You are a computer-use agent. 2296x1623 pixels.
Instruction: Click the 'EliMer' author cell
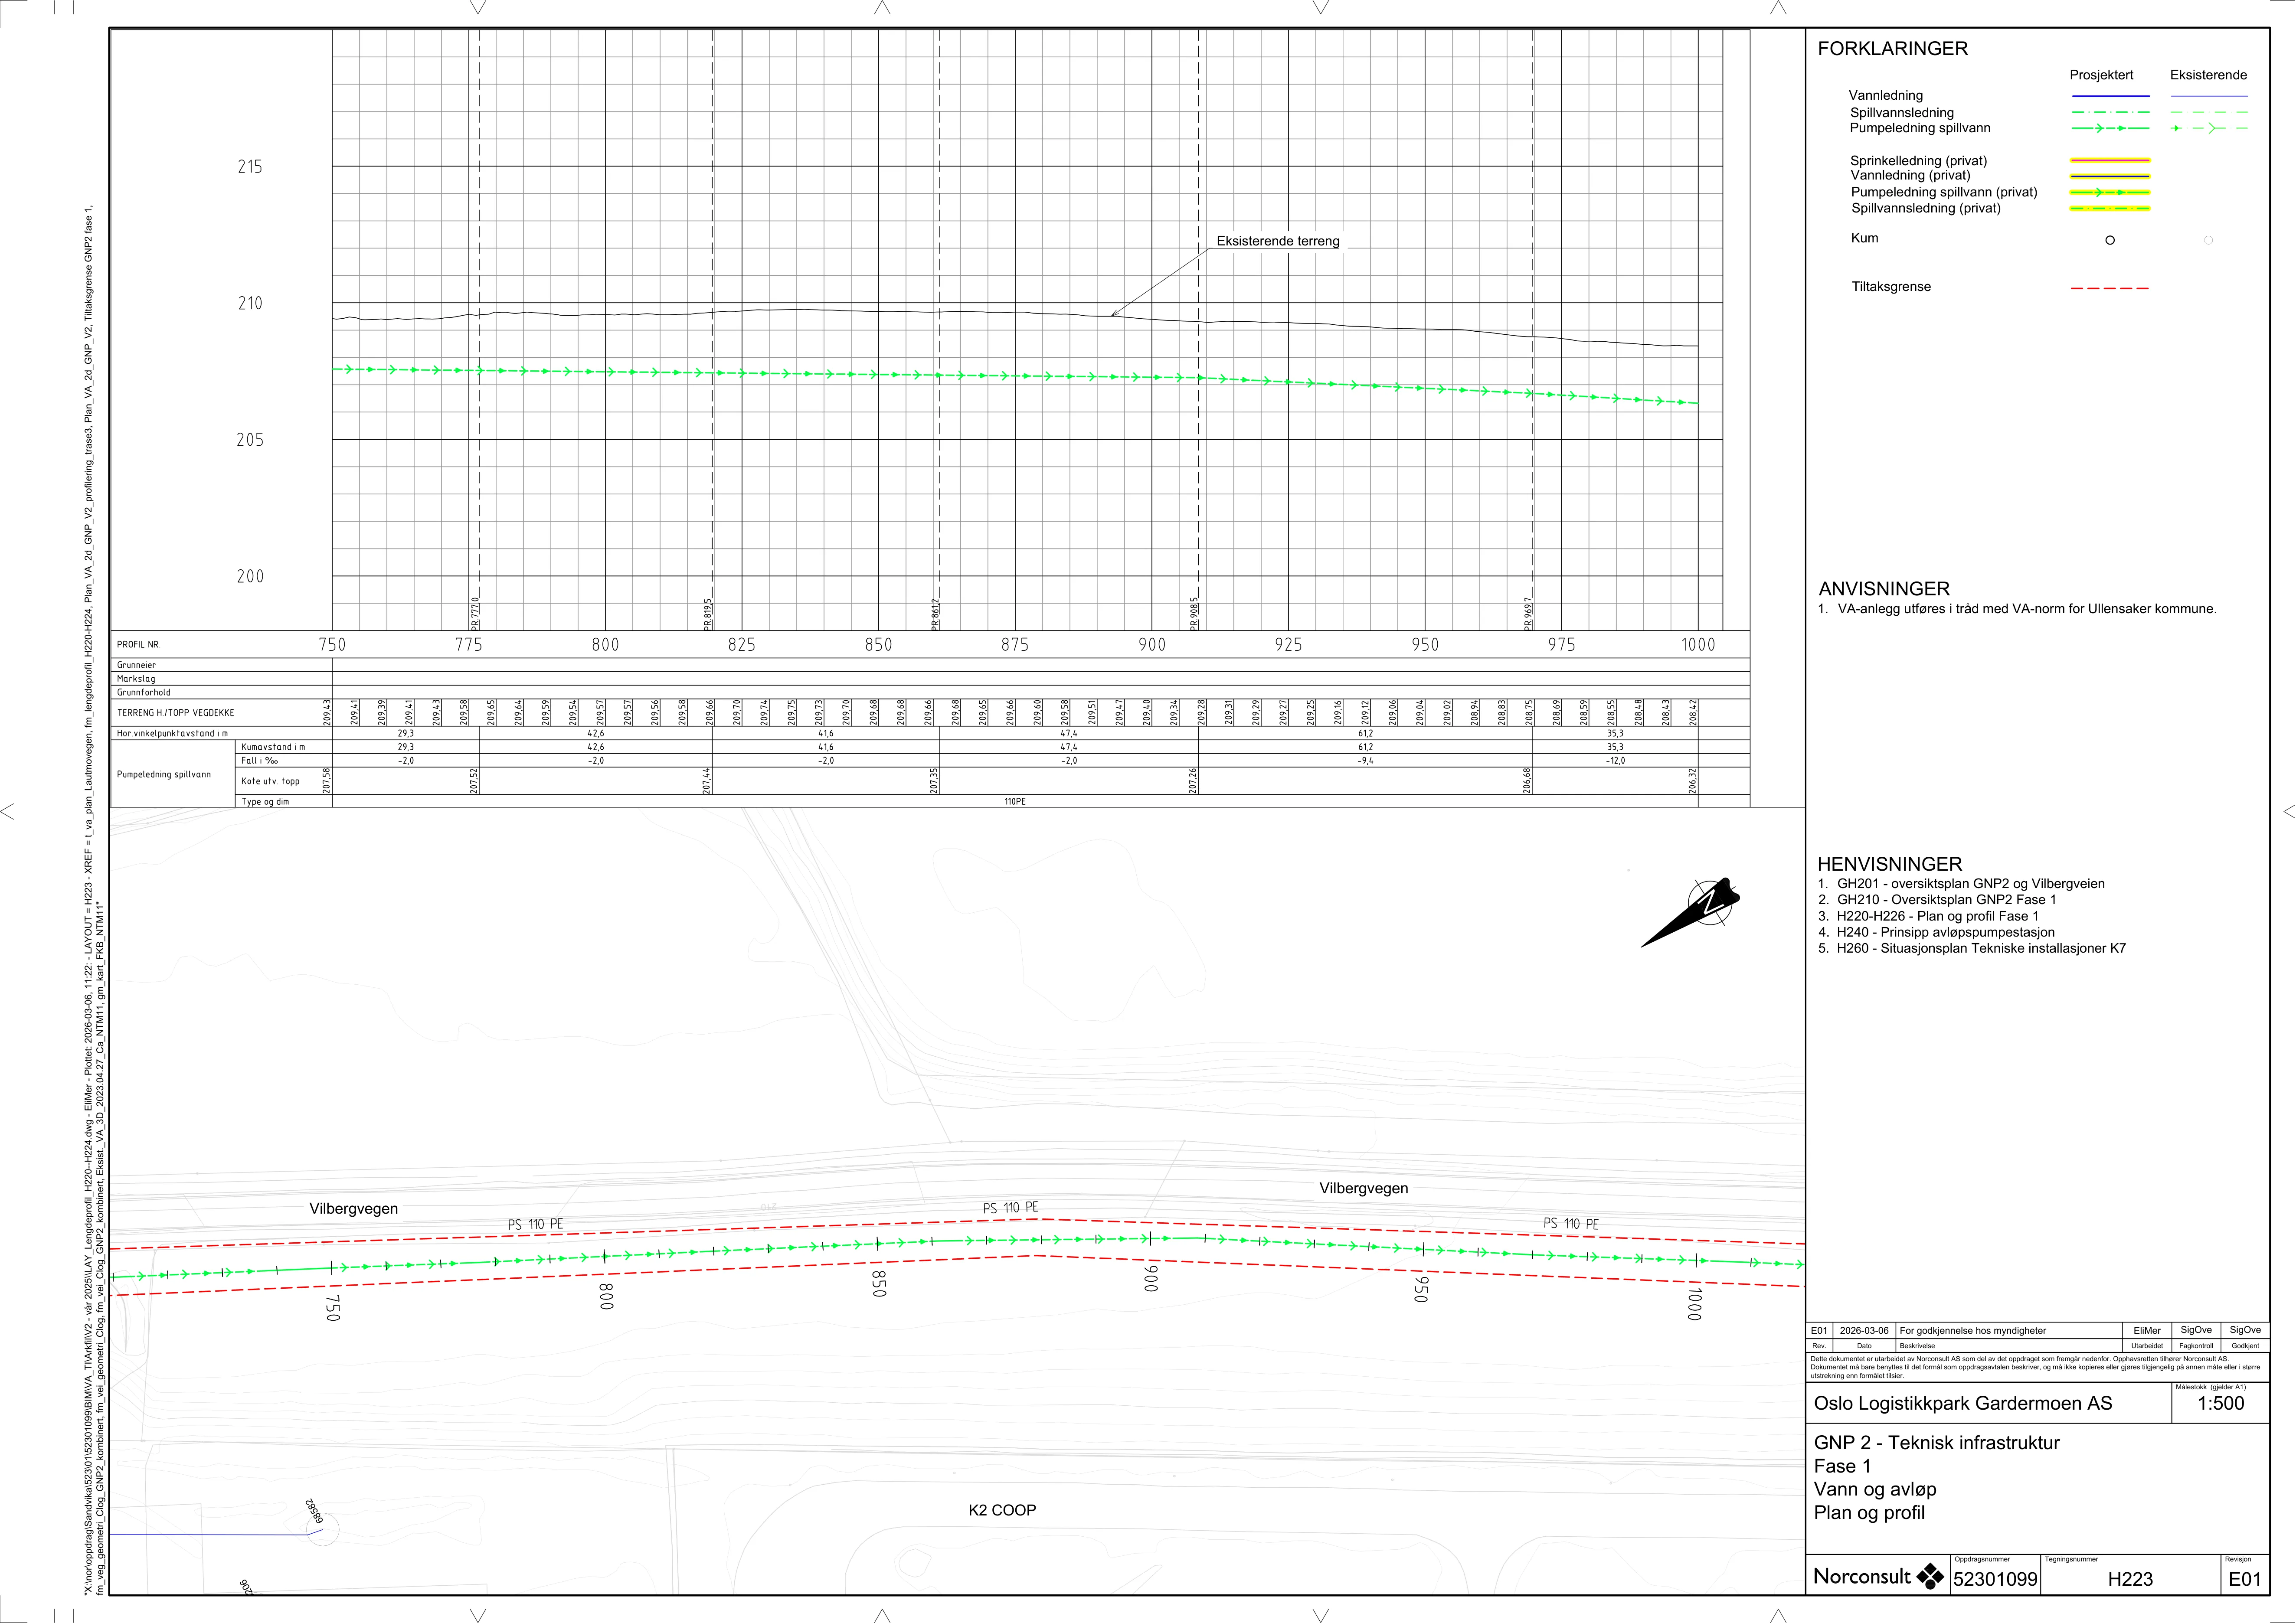click(2147, 1331)
